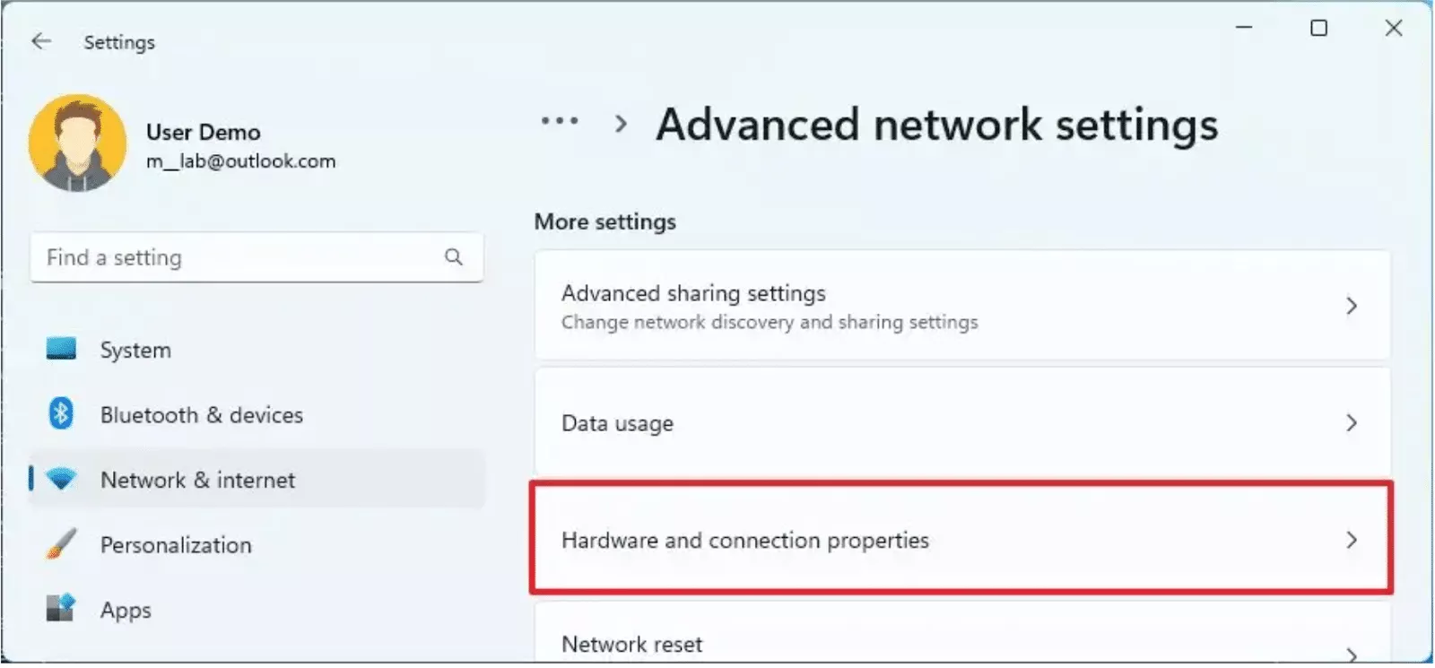Open the Advanced sharing settings chevron
The height and width of the screenshot is (668, 1435).
[x=1352, y=306]
